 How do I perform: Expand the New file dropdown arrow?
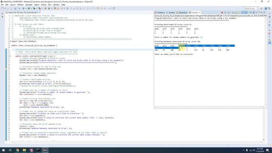[5, 8]
